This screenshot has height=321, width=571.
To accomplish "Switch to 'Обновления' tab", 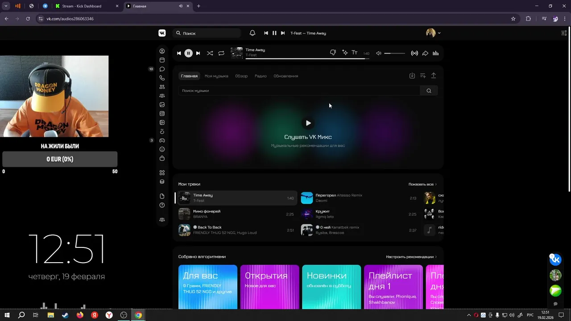I will point(286,76).
